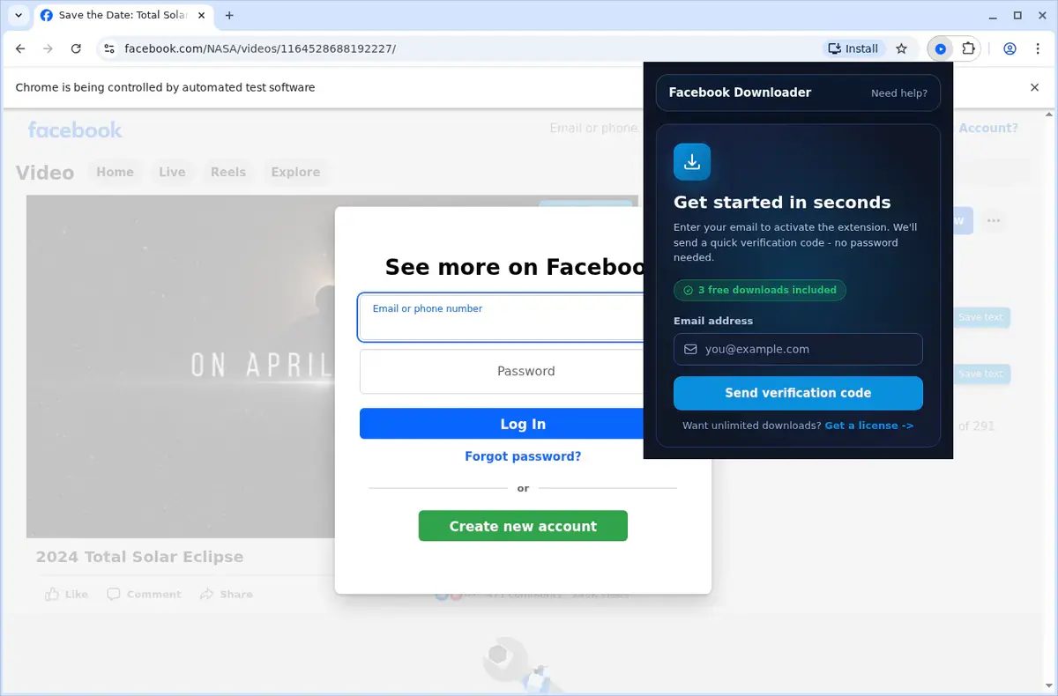Image resolution: width=1058 pixels, height=696 pixels.
Task: Bookmark this page with the star icon
Action: [x=901, y=48]
